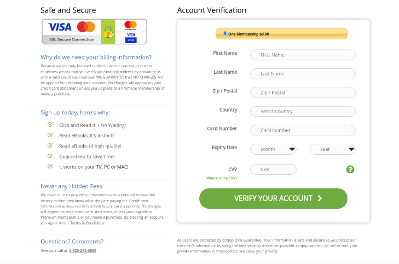Open the Select Country field

click(x=303, y=112)
